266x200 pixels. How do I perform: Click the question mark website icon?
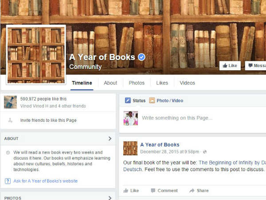[x=8, y=181]
